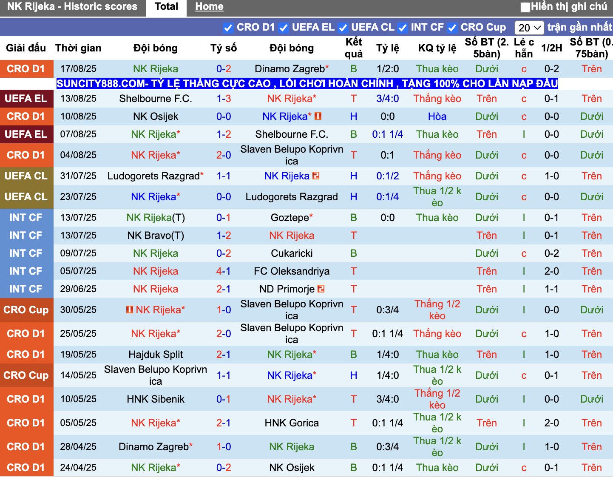Click the 'KQ tỷ lệ' column header
This screenshot has height=477, width=613.
tap(437, 48)
